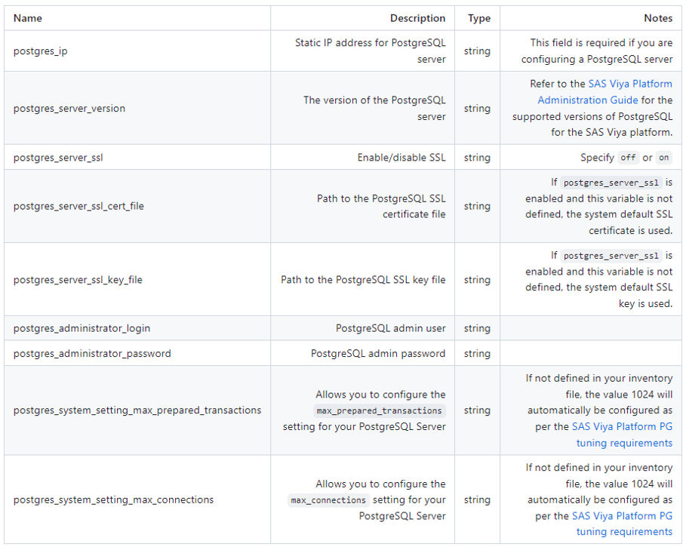The height and width of the screenshot is (550, 686).
Task: Click the on code snippet
Action: [x=664, y=158]
